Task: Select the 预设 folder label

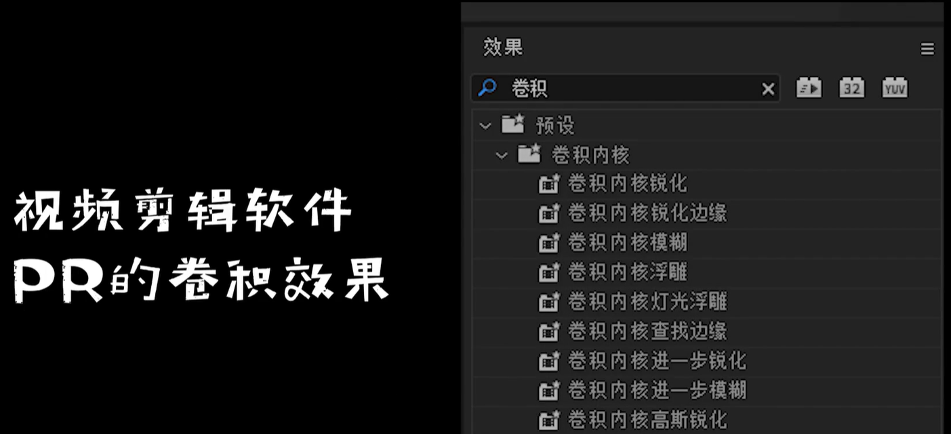Action: [x=555, y=125]
